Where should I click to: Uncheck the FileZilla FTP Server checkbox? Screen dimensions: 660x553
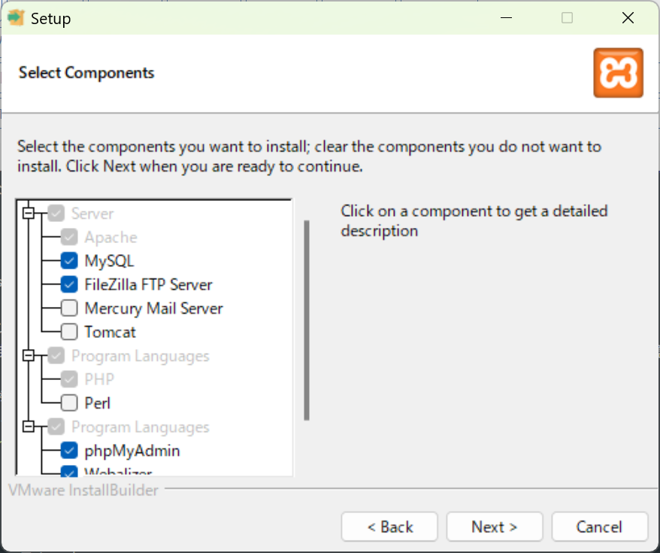(69, 284)
